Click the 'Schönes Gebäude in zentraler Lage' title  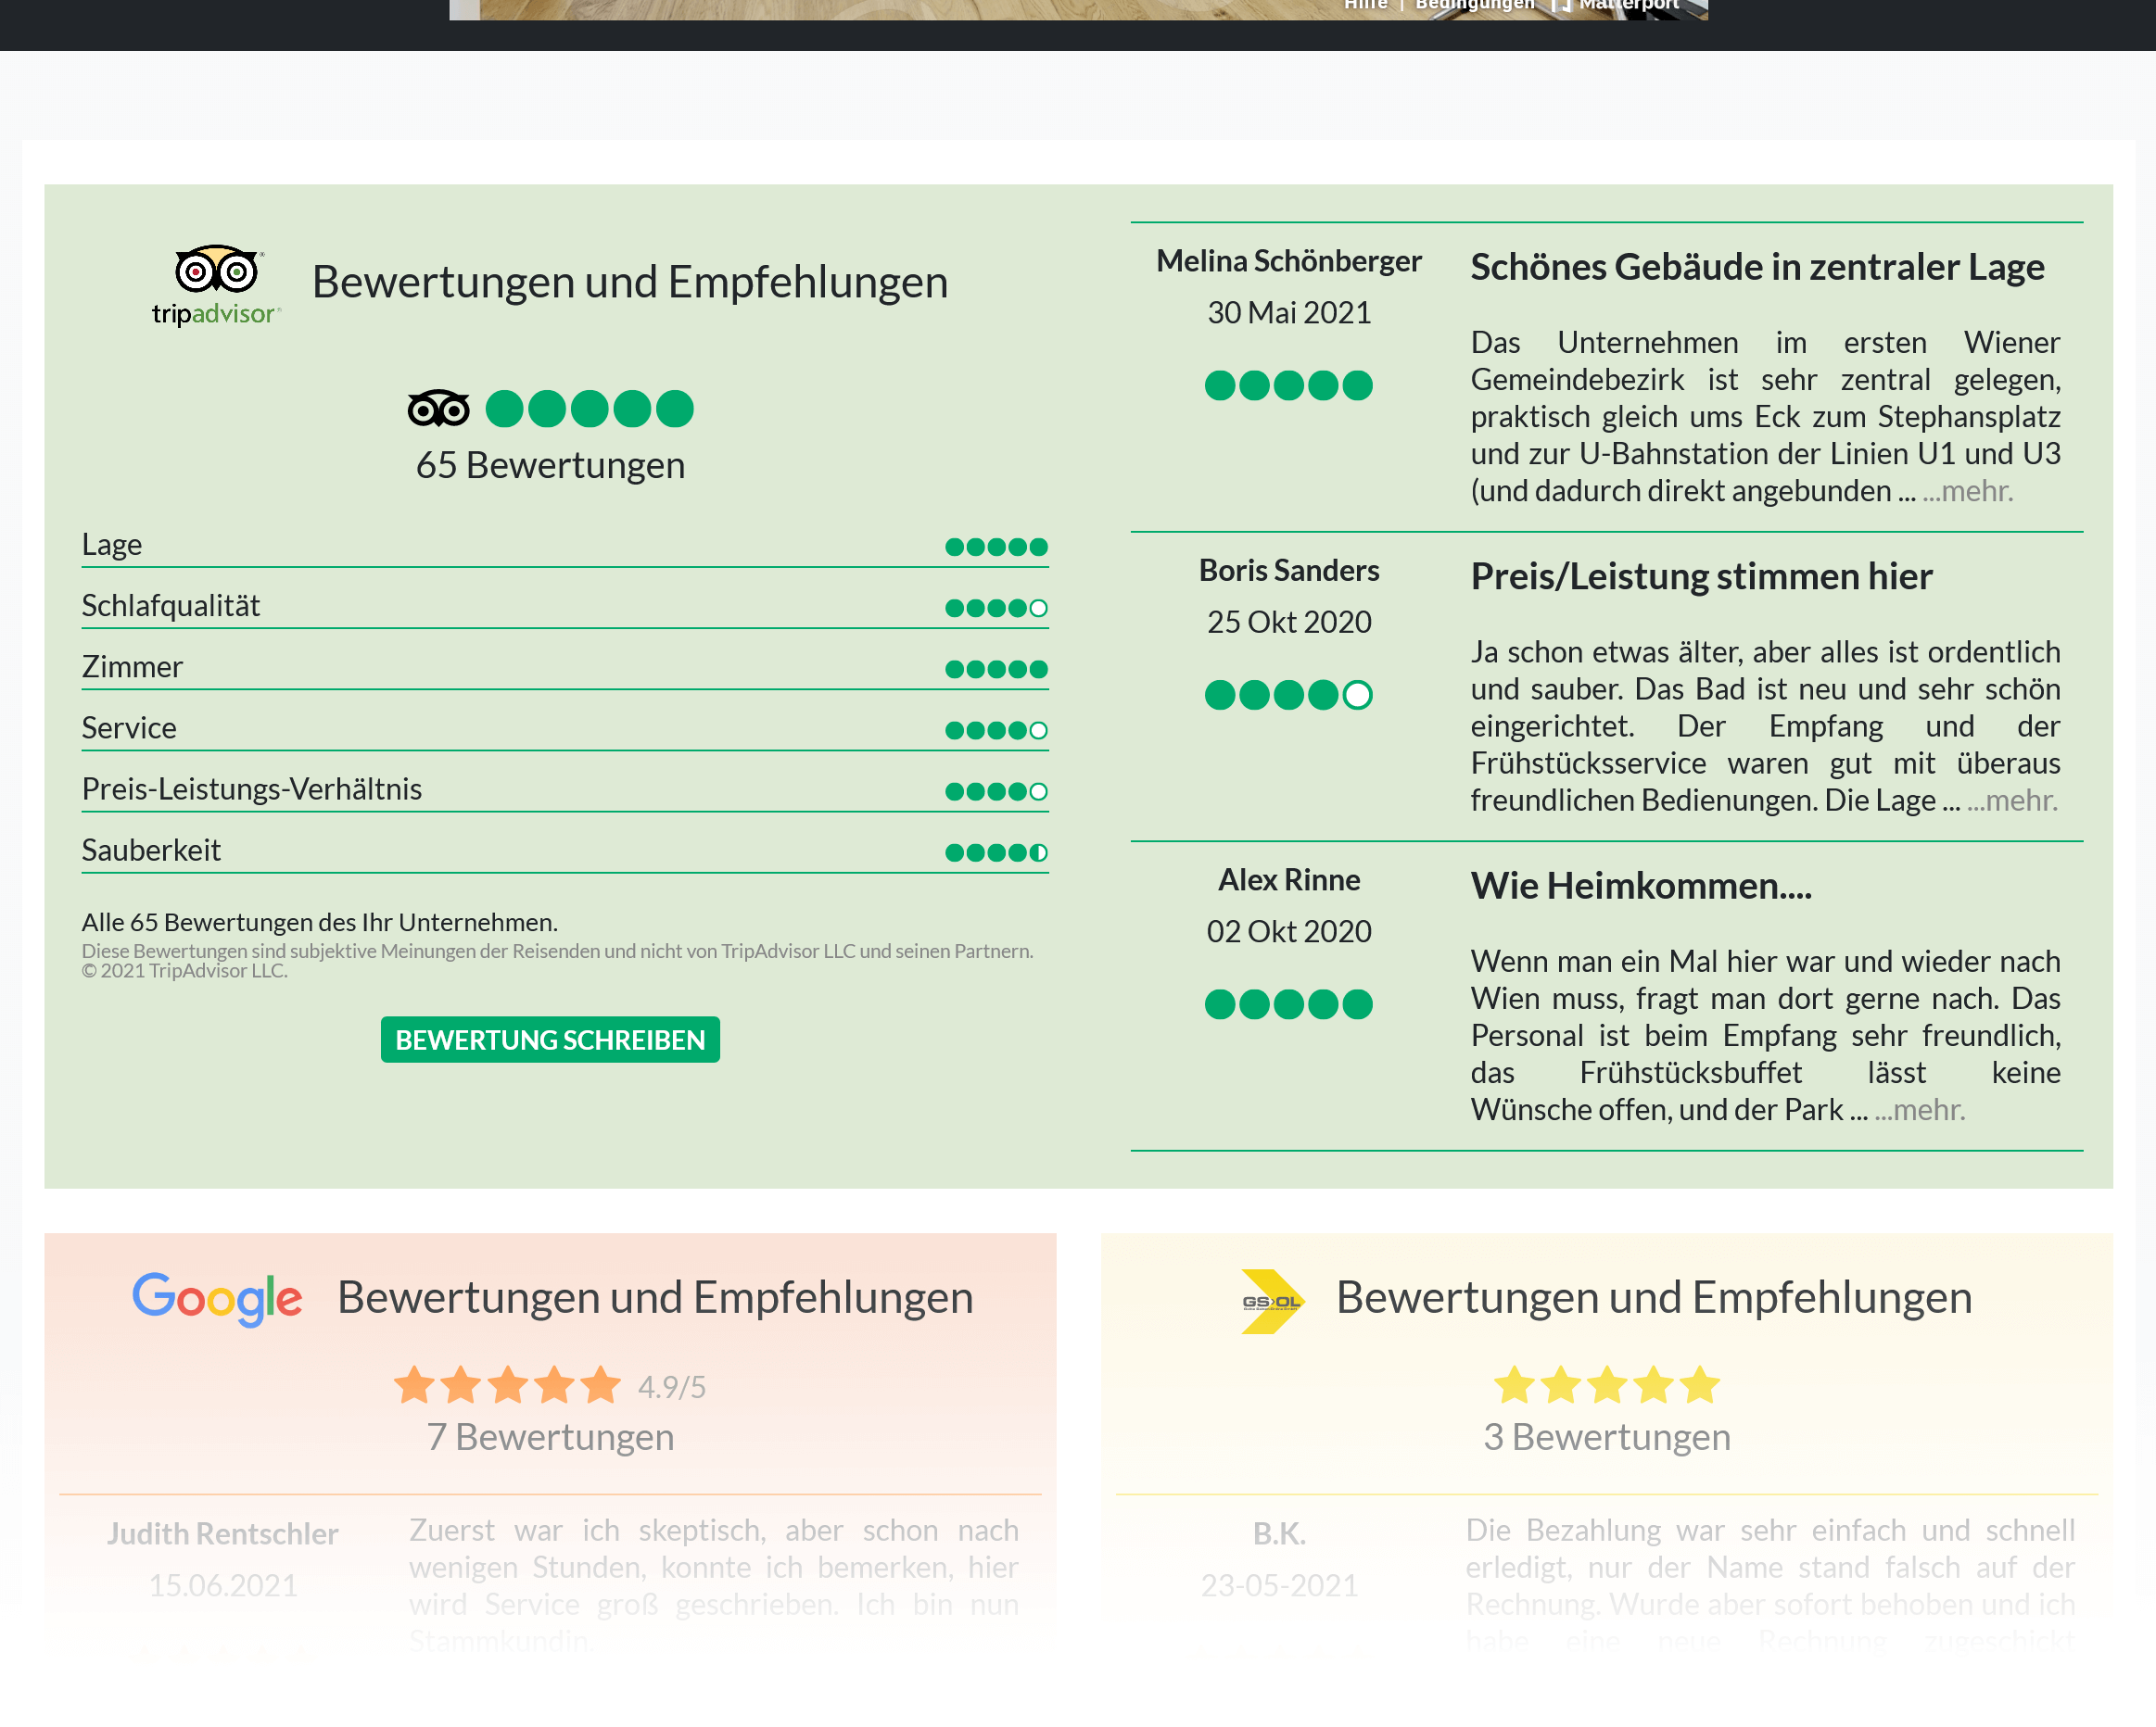point(1757,267)
